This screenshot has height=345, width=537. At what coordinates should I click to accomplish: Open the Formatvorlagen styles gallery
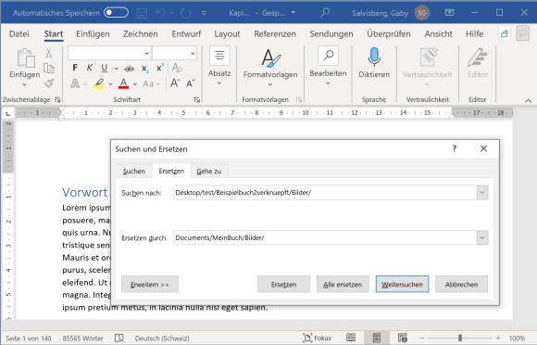click(270, 66)
